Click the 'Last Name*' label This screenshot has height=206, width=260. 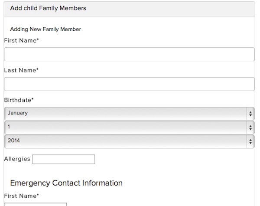(21, 70)
